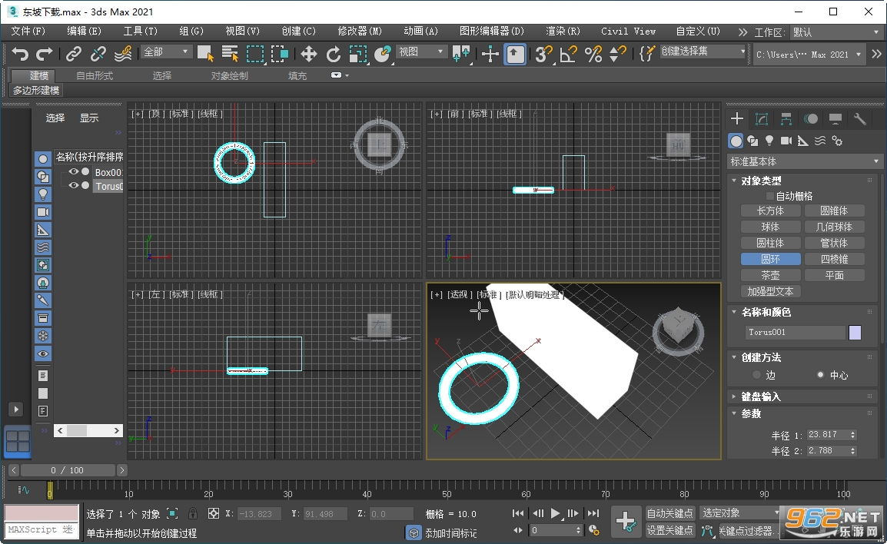Switch to the 自由形式 ribbon tab
887x544 pixels.
(95, 76)
